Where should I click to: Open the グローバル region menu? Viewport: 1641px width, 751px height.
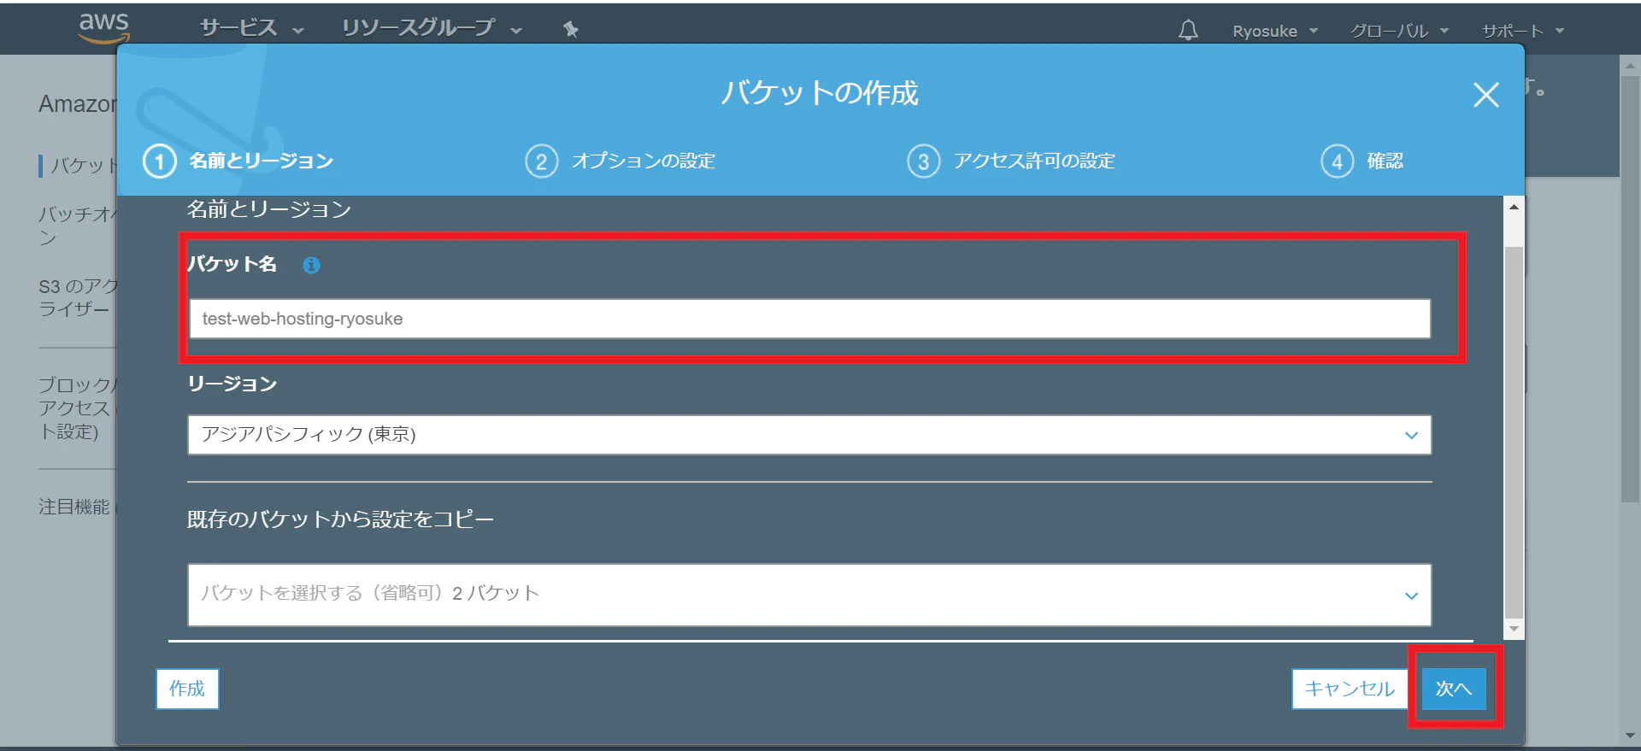pyautogui.click(x=1399, y=31)
